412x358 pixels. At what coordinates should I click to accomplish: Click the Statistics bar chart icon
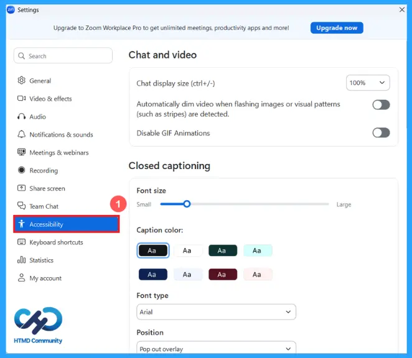22,260
